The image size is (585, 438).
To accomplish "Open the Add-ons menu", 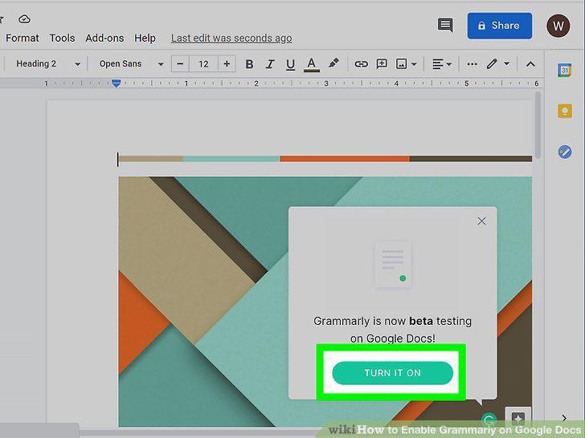I will tap(104, 38).
